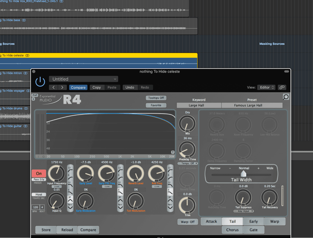The image size is (313, 238).
Task: Click the Input Frequency 1750 Hz value field
Action: [x=57, y=162]
